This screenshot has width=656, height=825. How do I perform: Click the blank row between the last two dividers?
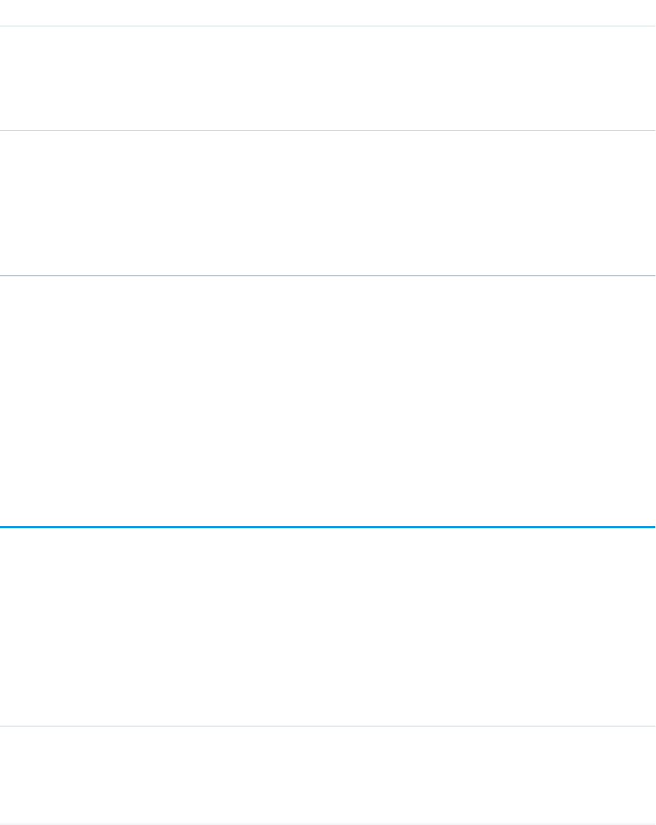coord(328,775)
